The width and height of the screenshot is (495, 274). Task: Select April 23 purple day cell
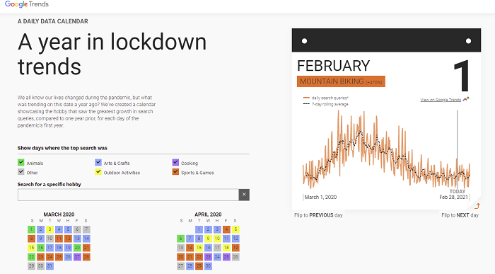pyautogui.click(x=208, y=257)
